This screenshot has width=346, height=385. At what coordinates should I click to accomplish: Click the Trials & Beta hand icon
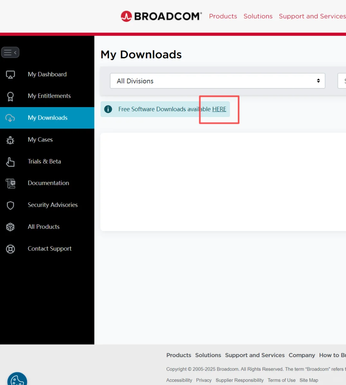[10, 162]
